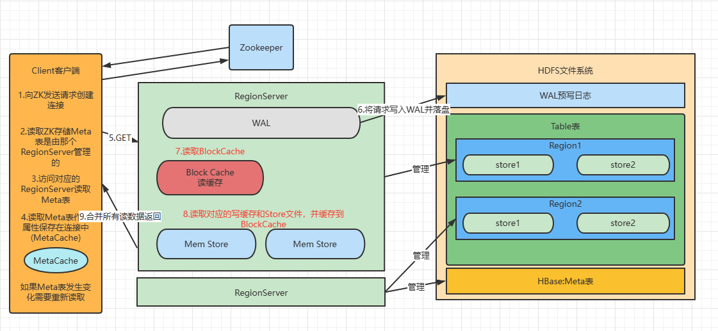The image size is (718, 331).
Task: Select store1 inside Region2
Action: pos(508,223)
